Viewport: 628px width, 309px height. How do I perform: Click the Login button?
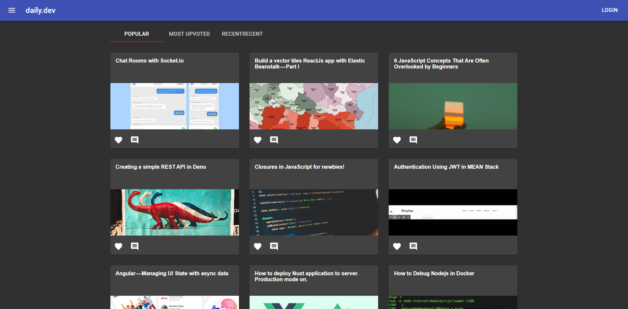(609, 10)
